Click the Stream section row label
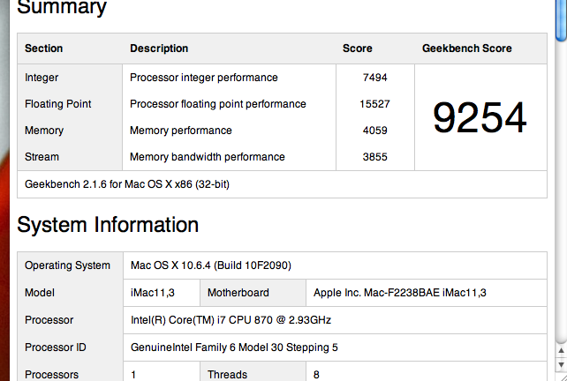 42,157
